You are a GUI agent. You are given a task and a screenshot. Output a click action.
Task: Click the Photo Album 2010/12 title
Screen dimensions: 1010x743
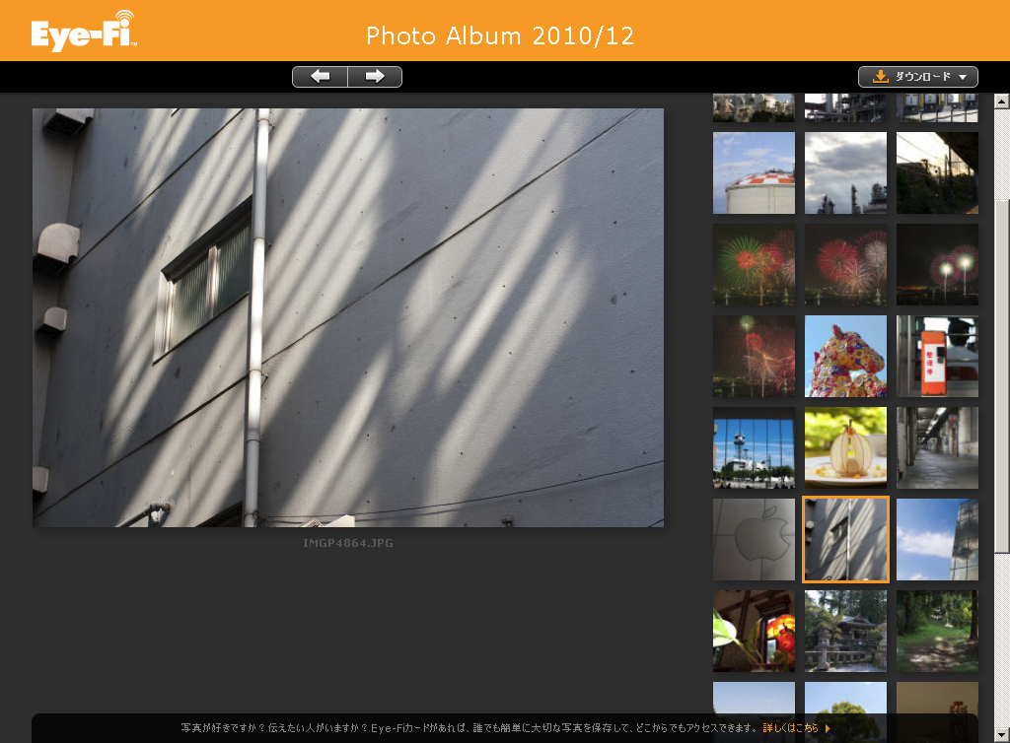tap(500, 36)
